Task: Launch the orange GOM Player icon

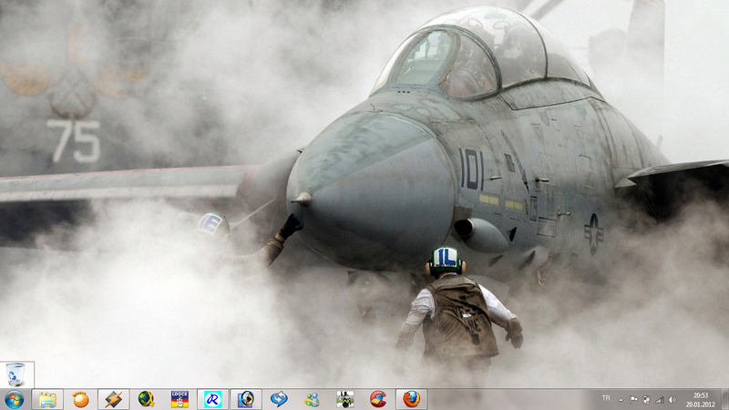Action: 81,399
